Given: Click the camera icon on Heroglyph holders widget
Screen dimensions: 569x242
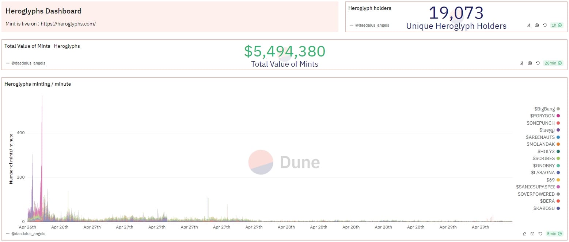Looking at the screenshot, I should 536,25.
